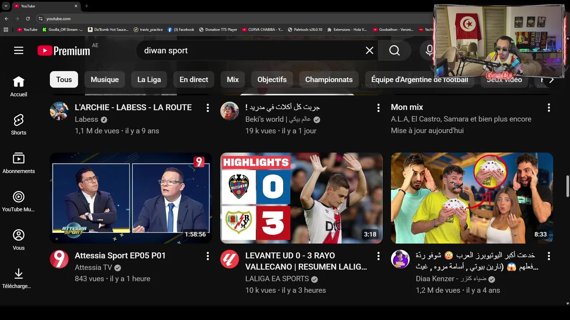Image resolution: width=570 pixels, height=320 pixels.
Task: Select the Tous filter chip
Action: click(x=64, y=80)
